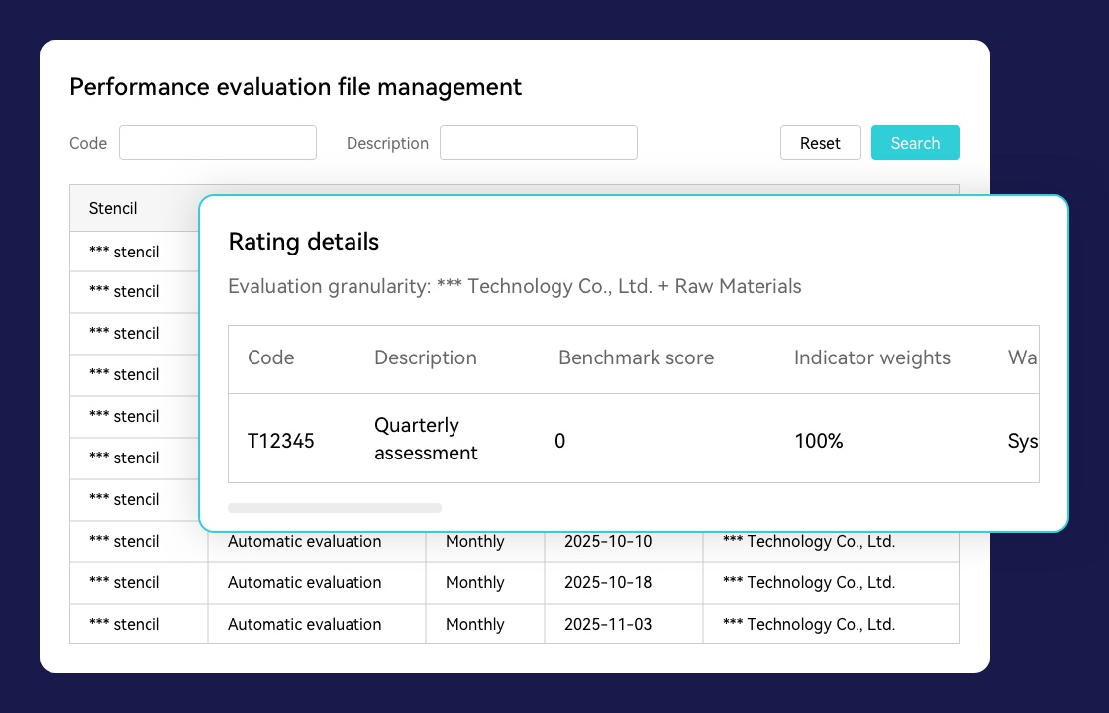Click the company name in the 2025-10-18 row
Screen dimensions: 1109x713
808,583
